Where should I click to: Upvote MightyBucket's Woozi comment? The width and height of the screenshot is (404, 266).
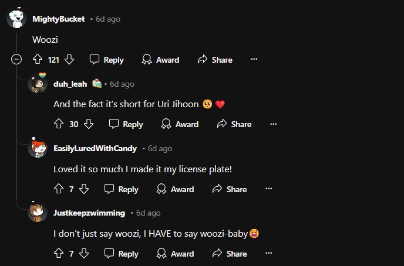[x=38, y=60]
